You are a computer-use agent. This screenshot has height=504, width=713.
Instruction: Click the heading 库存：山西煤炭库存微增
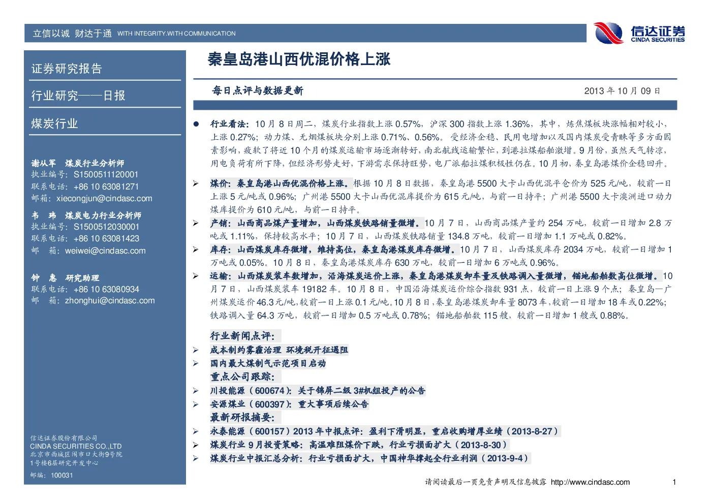tap(333, 249)
